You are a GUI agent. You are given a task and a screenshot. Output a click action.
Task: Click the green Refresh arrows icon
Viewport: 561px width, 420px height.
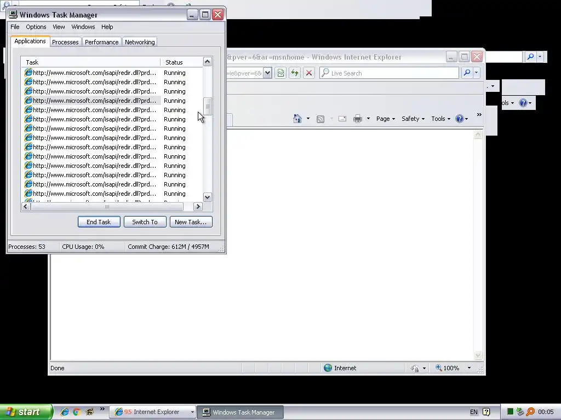294,73
